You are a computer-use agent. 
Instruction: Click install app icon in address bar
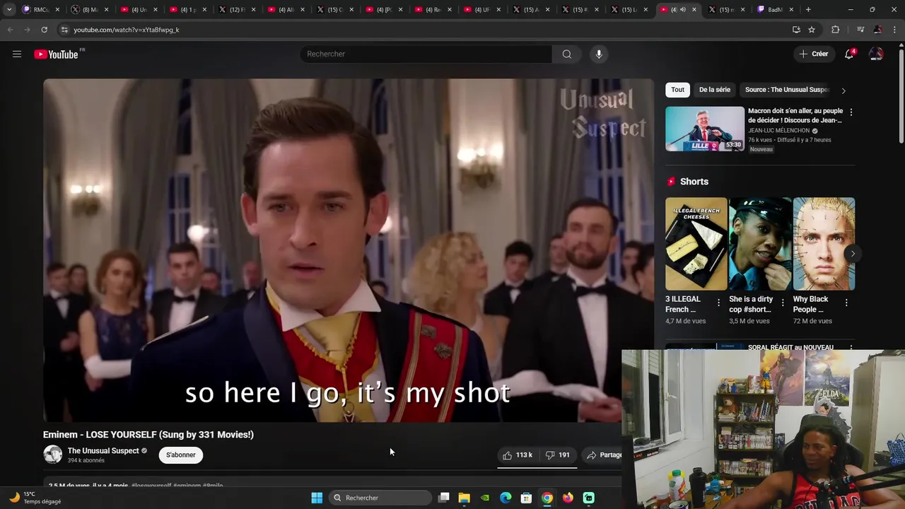796,30
